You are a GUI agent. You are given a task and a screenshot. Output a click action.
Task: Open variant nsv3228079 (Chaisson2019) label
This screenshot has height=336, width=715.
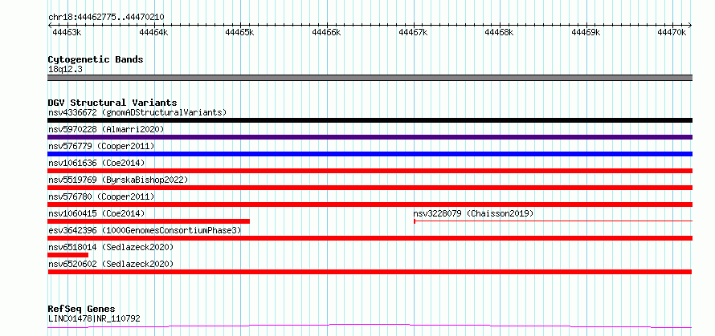pos(473,213)
